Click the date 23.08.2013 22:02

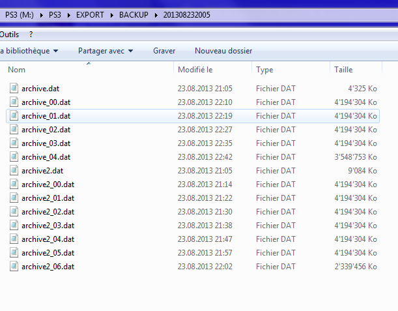tap(205, 267)
